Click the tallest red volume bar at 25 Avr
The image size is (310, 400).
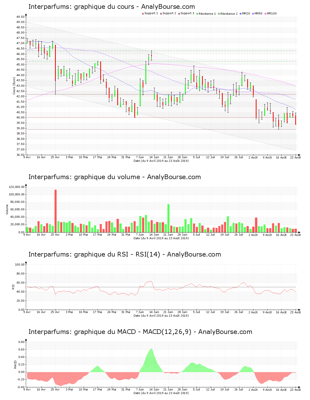pyautogui.click(x=56, y=211)
